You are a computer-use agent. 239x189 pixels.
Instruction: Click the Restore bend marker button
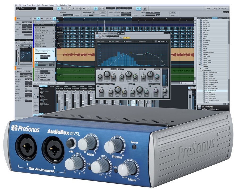[x=103, y=15]
